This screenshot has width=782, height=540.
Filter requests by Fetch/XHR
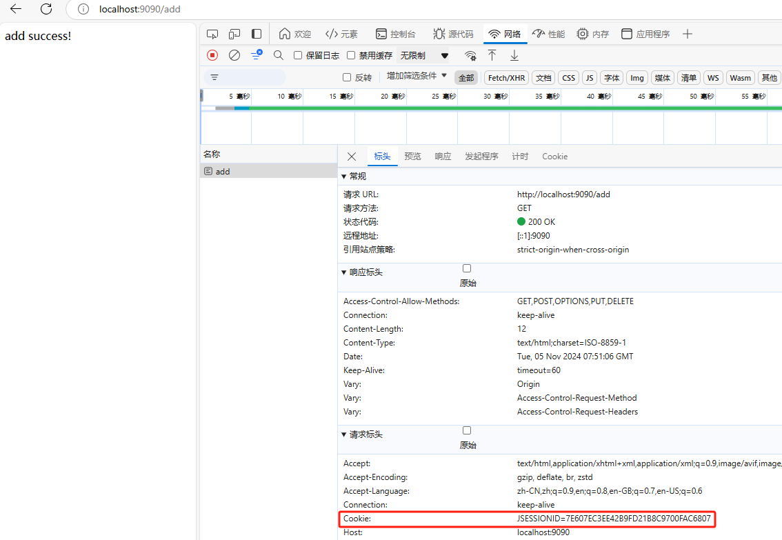tap(506, 78)
